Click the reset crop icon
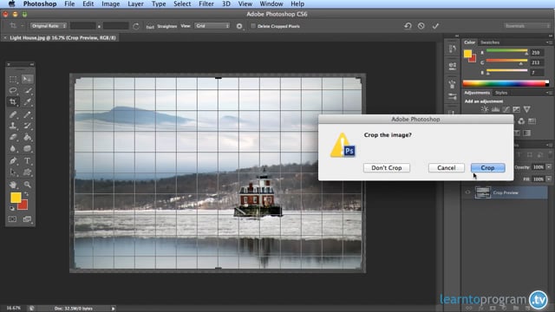Screen dimensions: 555x312 [408, 26]
